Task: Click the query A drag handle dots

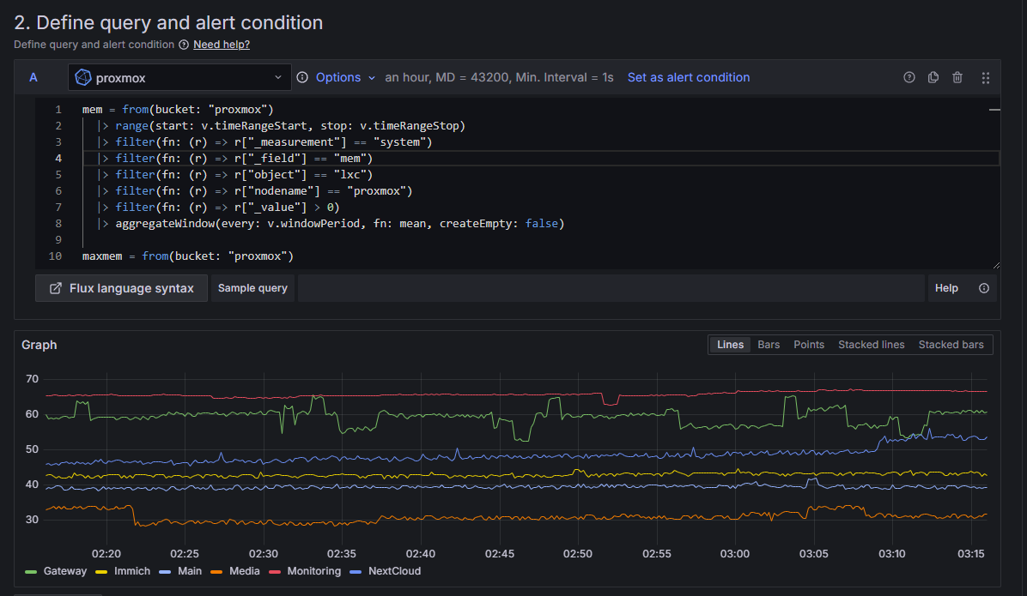Action: pos(986,77)
